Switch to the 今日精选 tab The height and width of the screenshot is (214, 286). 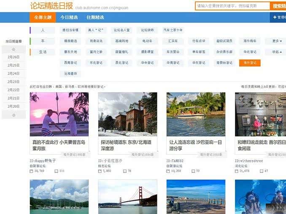[x=69, y=18]
